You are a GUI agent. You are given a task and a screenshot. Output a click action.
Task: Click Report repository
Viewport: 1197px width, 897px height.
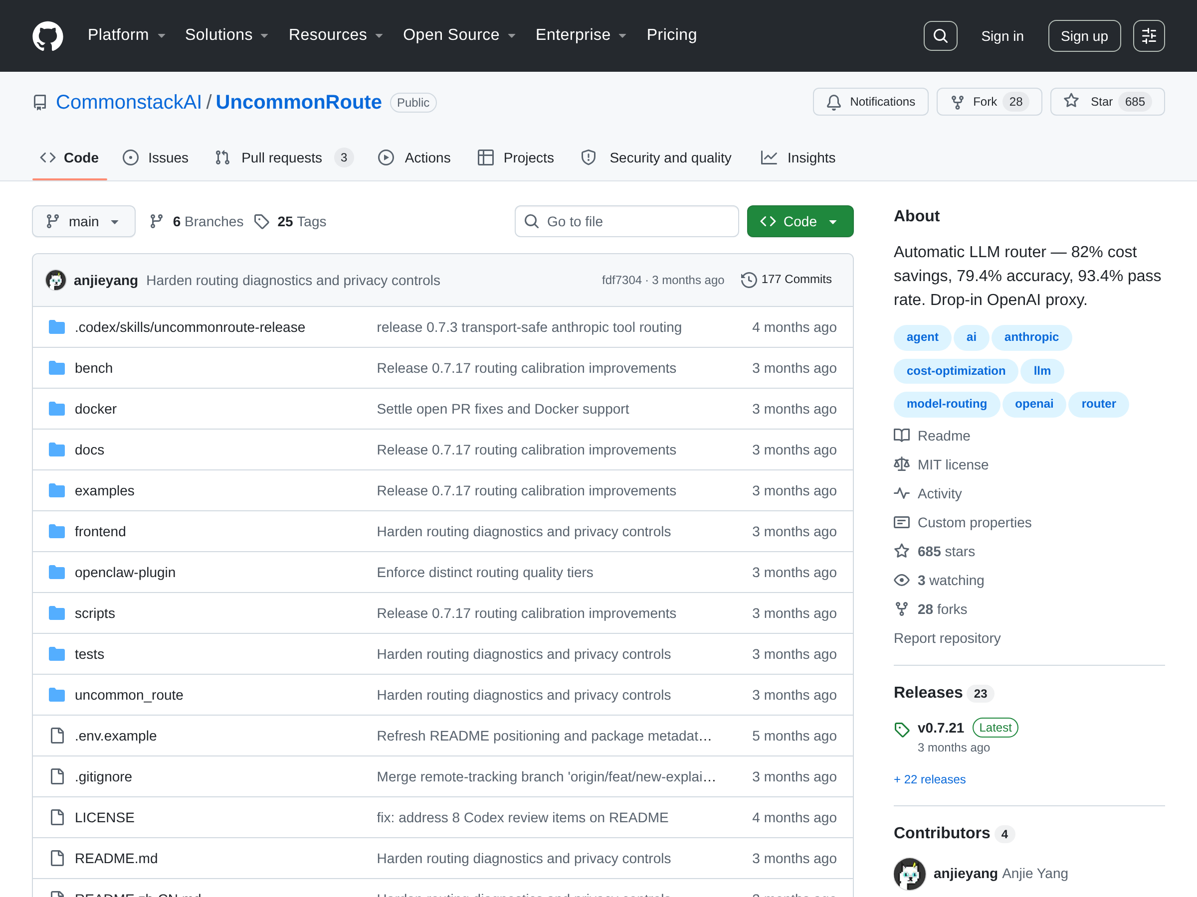pos(947,638)
